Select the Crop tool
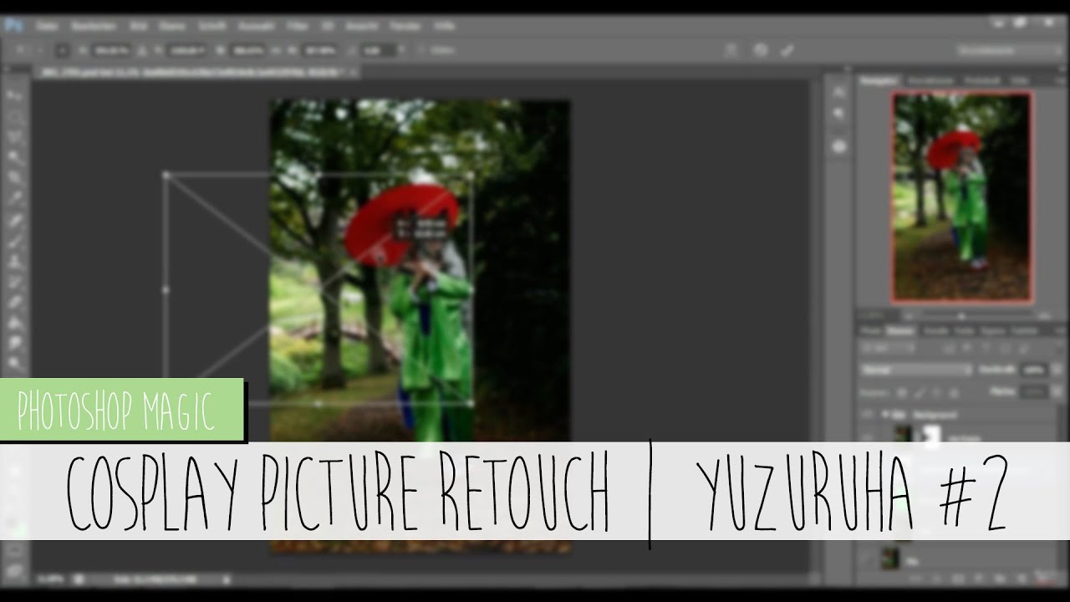Image resolution: width=1070 pixels, height=602 pixels. (x=15, y=178)
